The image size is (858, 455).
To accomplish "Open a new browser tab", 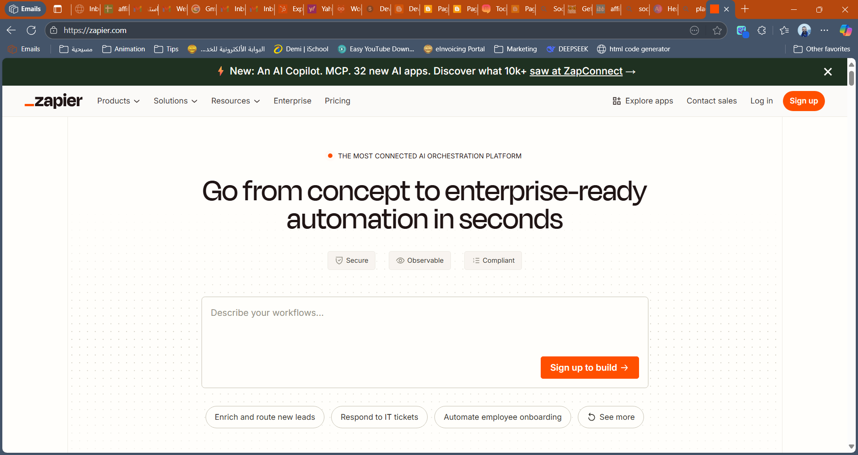I will click(x=745, y=9).
